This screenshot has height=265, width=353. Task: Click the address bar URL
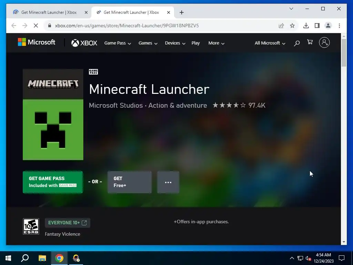pyautogui.click(x=127, y=26)
